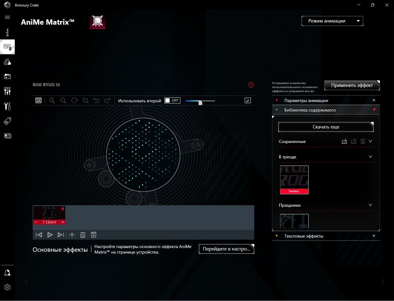Click the import image toolbar icon
Image resolution: width=394 pixels, height=301 pixels.
pos(38,100)
